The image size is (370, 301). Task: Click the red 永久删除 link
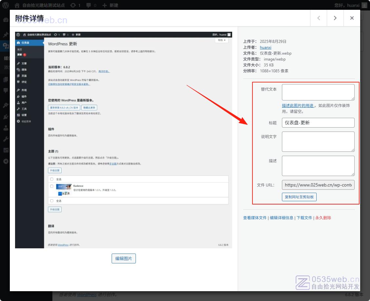[323, 218]
